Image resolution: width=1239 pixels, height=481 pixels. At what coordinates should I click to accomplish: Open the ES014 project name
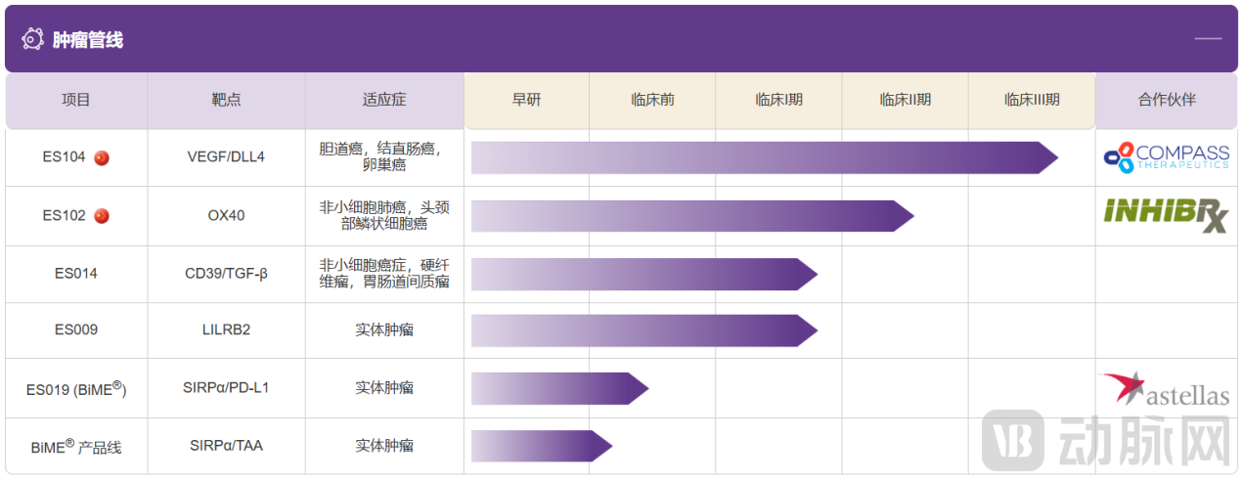click(76, 274)
